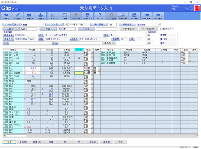Open the 条件指定 dropdown showing 指定なし
The width and height of the screenshot is (201, 149).
(x=159, y=25)
